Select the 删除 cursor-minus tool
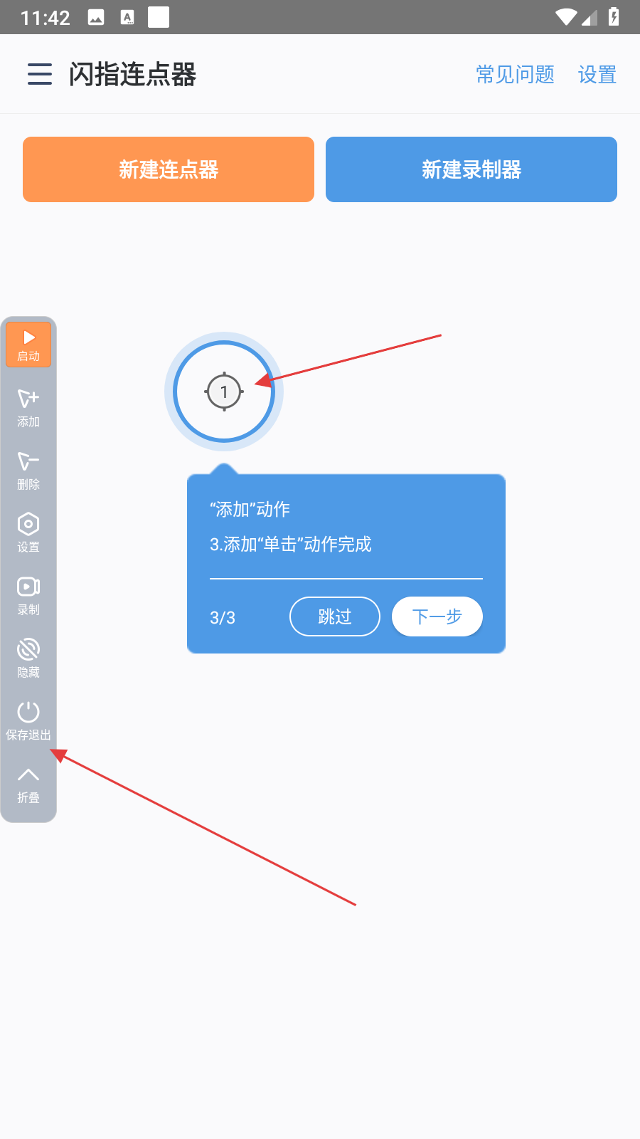The image size is (640, 1139). 28,470
